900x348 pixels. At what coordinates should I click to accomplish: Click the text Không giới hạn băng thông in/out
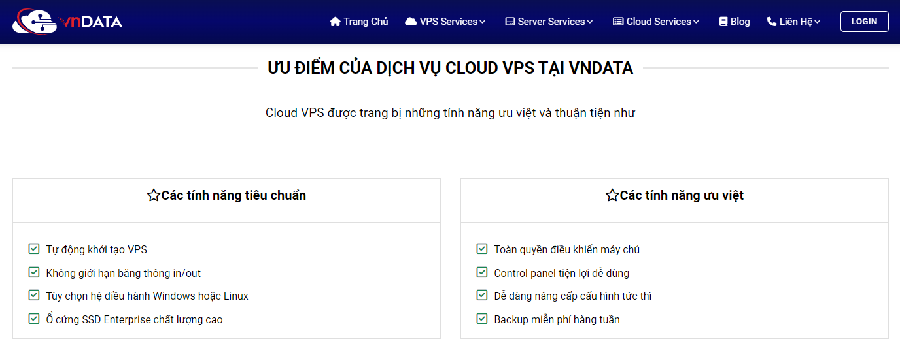click(x=124, y=273)
